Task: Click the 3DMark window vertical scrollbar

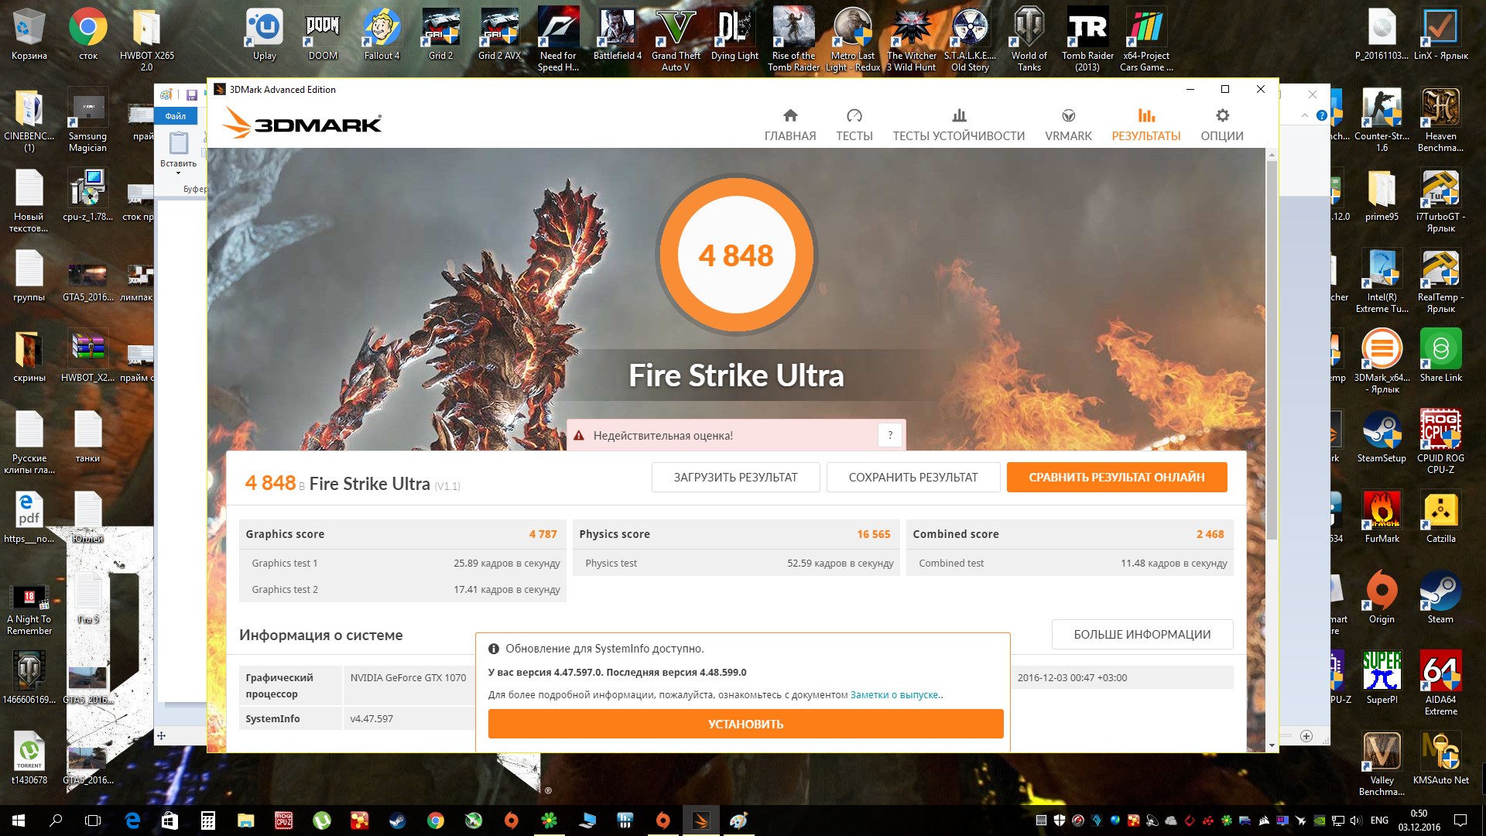Action: coord(1272,348)
